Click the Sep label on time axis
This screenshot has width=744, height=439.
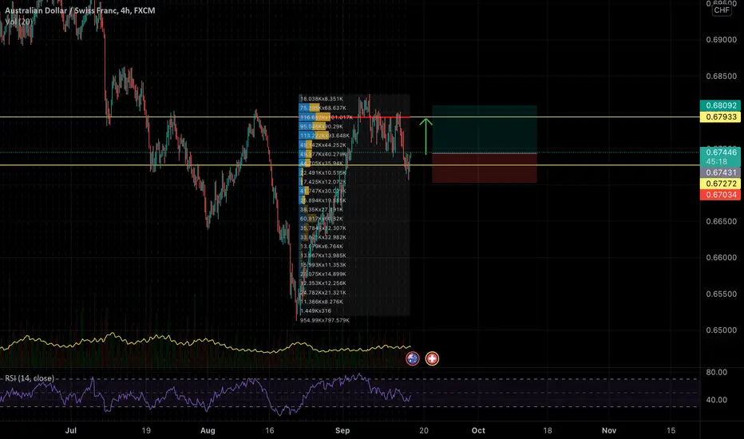[342, 430]
